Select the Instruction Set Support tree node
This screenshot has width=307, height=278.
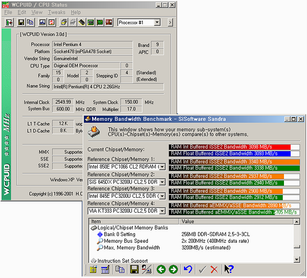point(123,261)
